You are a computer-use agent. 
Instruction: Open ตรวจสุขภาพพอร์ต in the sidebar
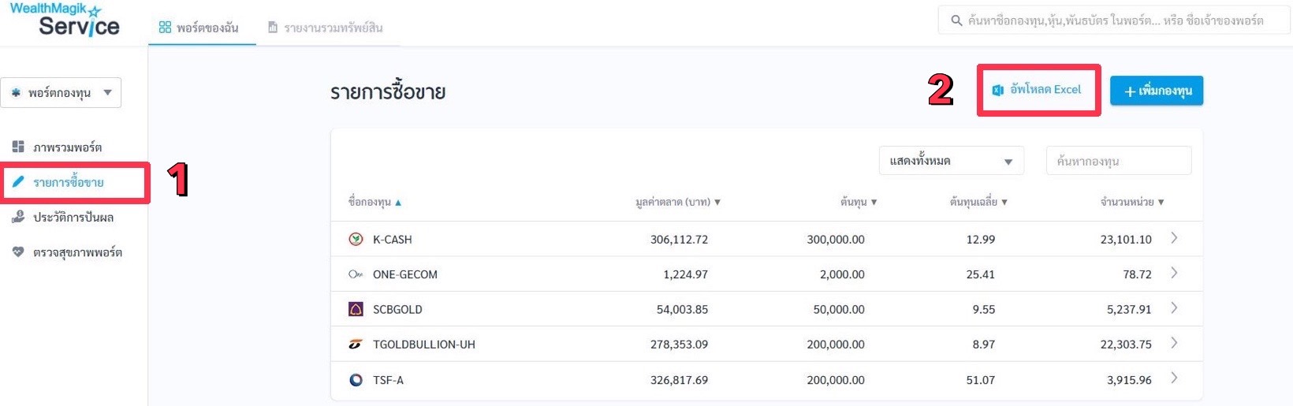click(x=77, y=252)
